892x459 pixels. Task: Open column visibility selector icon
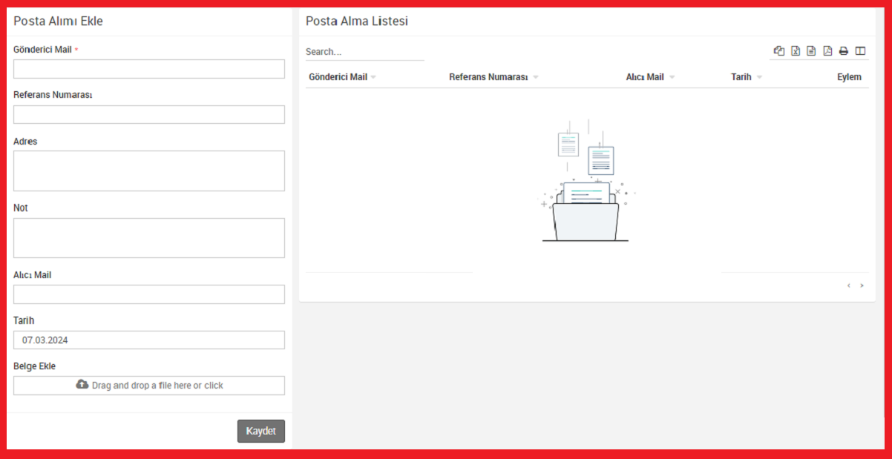pos(860,51)
